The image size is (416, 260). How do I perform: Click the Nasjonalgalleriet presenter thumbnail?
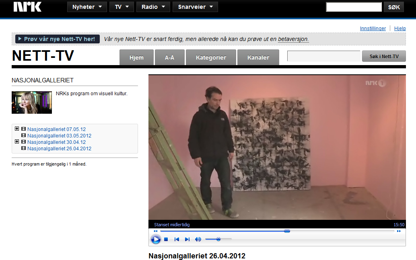pos(32,102)
